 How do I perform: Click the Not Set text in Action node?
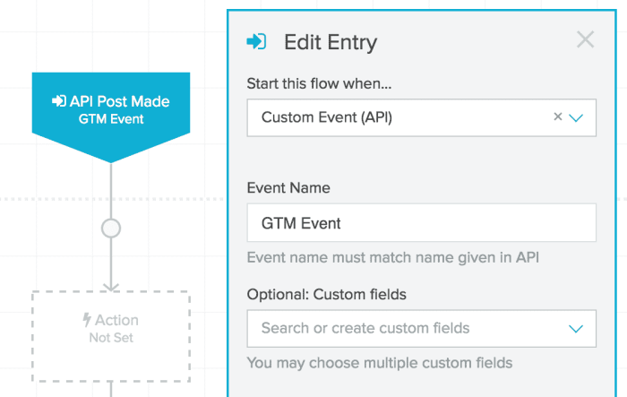tap(111, 338)
